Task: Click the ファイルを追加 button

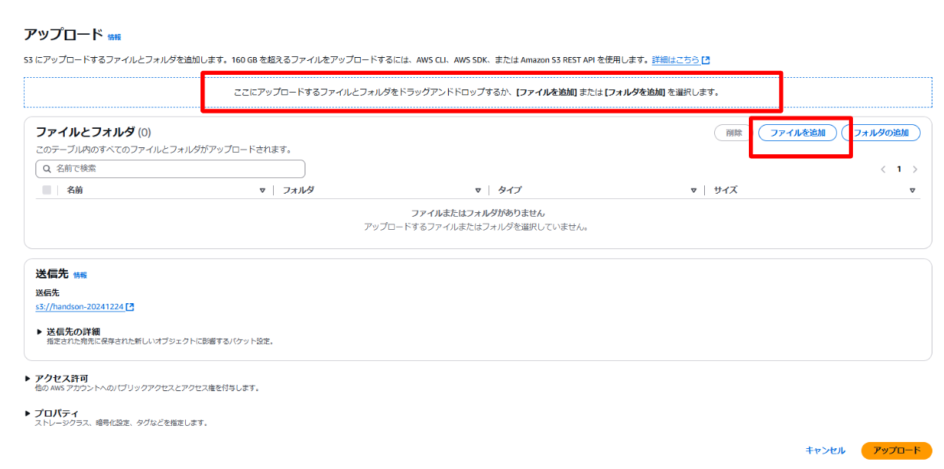Action: click(797, 133)
